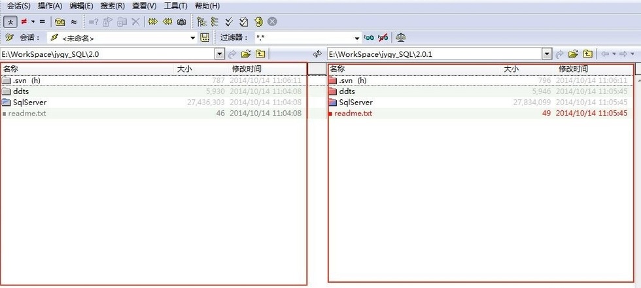Screen dimensions: 641x288
Task: Select the SqlServer folder in right pane
Action: pyautogui.click(x=481, y=103)
